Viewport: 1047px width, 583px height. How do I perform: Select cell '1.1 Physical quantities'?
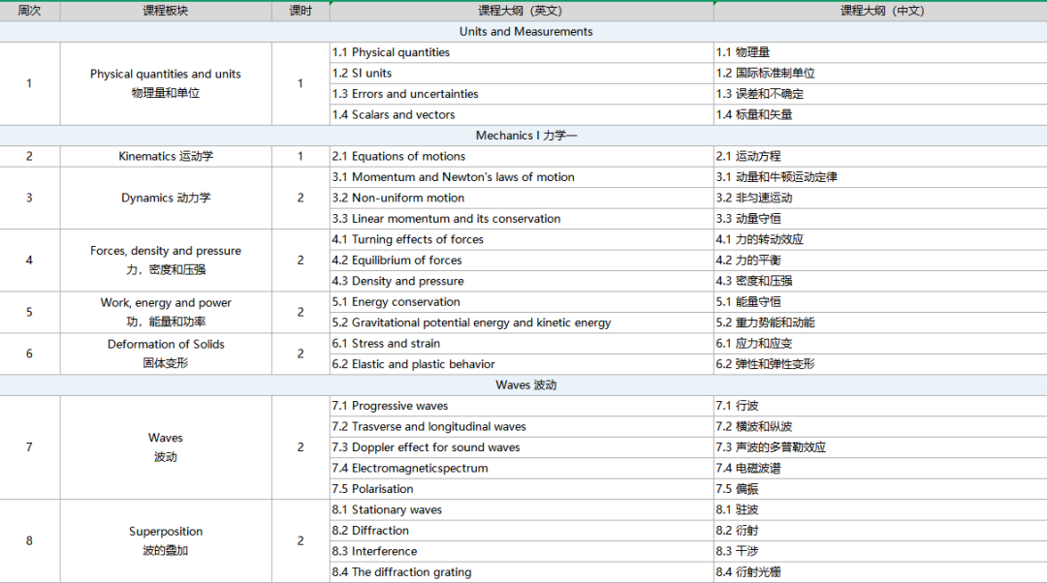(522, 52)
